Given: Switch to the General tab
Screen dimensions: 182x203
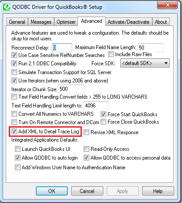Looking at the screenshot, I should (x=17, y=22).
